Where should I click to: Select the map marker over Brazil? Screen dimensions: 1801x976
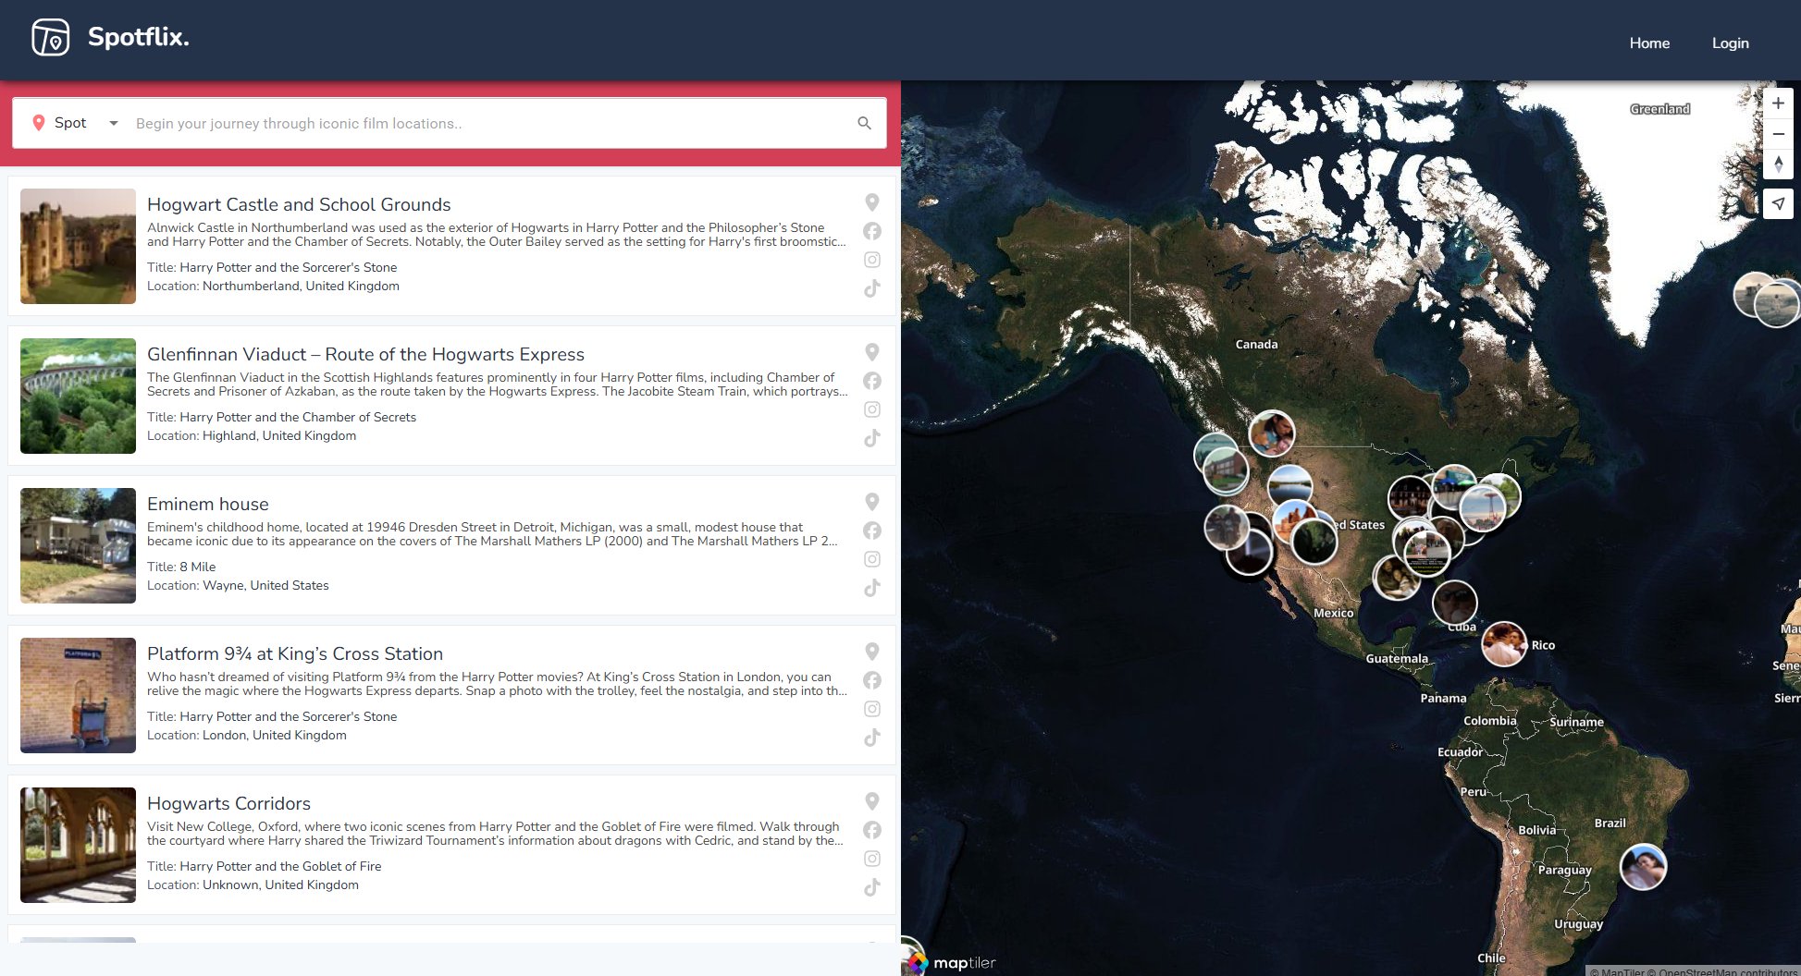pyautogui.click(x=1643, y=867)
